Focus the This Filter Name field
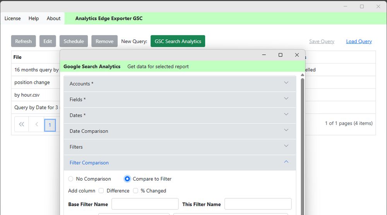The image size is (387, 215). coord(258,204)
